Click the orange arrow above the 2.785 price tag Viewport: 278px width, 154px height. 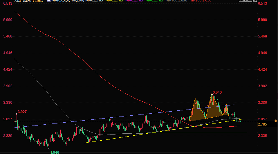(275, 121)
